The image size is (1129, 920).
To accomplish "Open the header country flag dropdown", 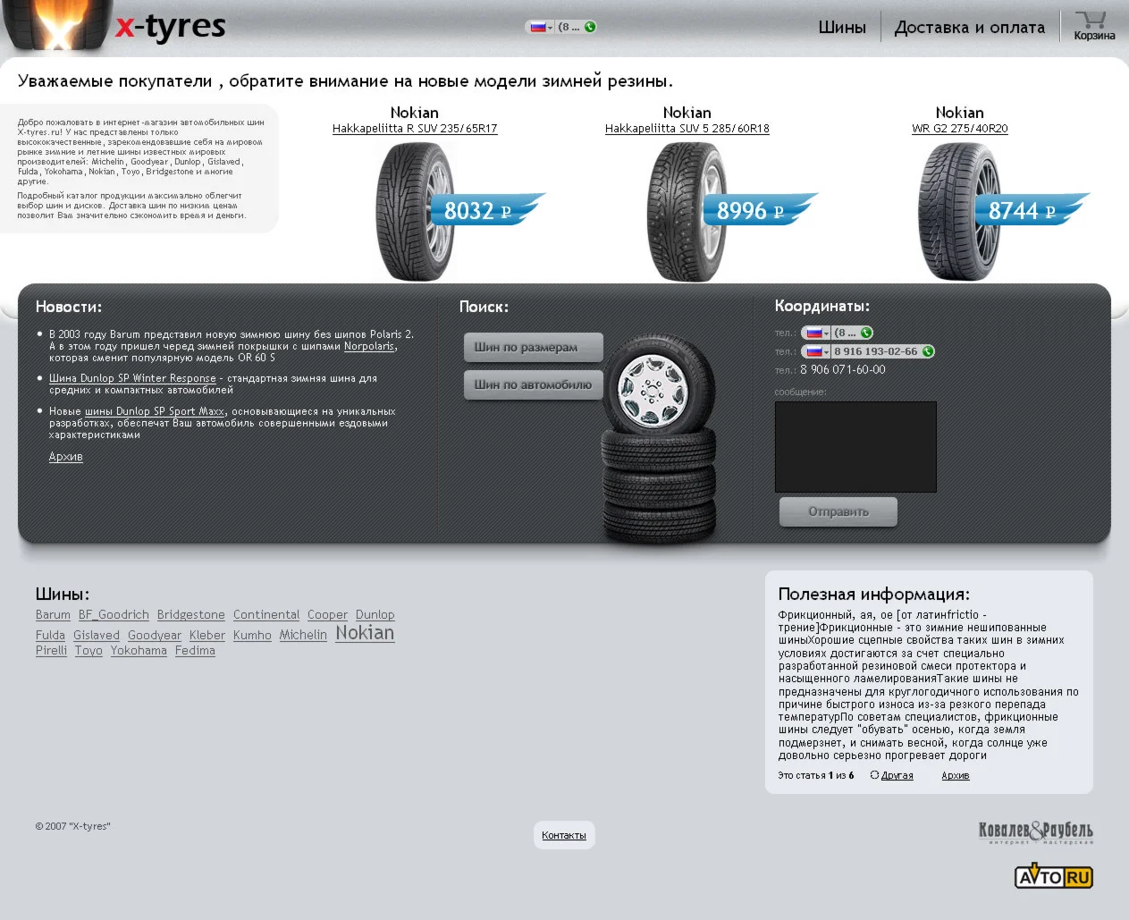I will pyautogui.click(x=541, y=27).
